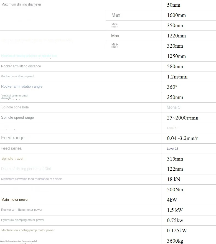Viewport: 216px width, 244px height.
Task: Select the 50mm drilling diameter value
Action: click(x=174, y=5)
